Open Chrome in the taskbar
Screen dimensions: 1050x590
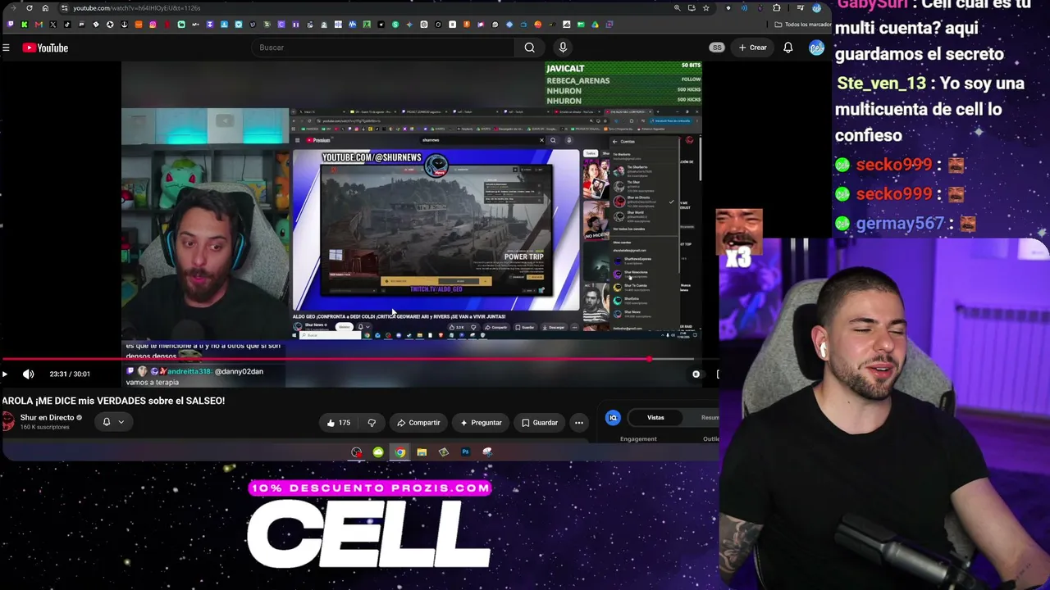(x=399, y=452)
